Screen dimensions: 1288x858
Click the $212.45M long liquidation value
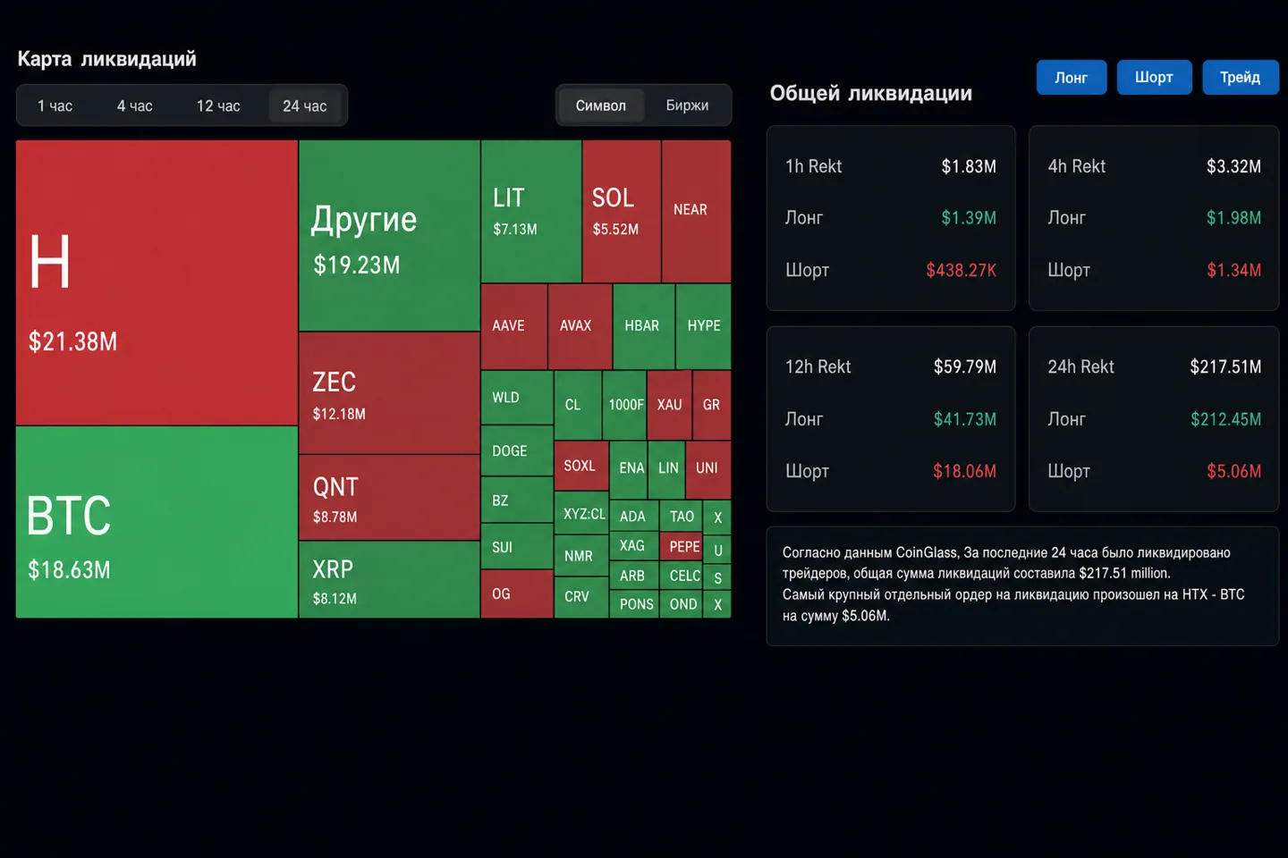pos(1226,419)
